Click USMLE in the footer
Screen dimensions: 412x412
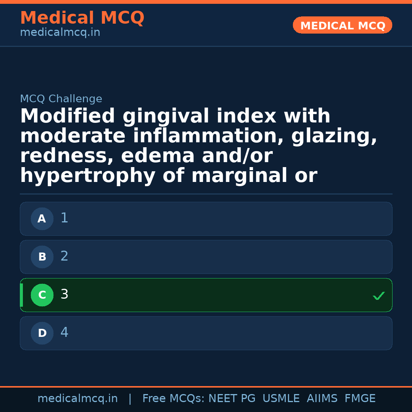[x=281, y=399]
